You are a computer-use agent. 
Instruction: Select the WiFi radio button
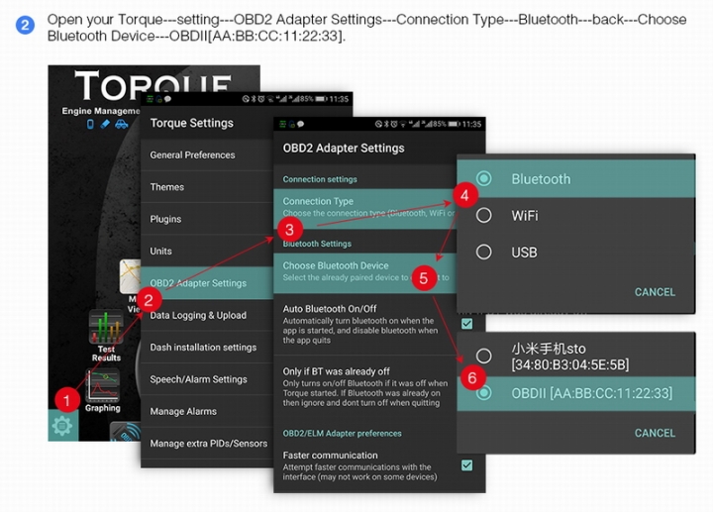tap(484, 215)
